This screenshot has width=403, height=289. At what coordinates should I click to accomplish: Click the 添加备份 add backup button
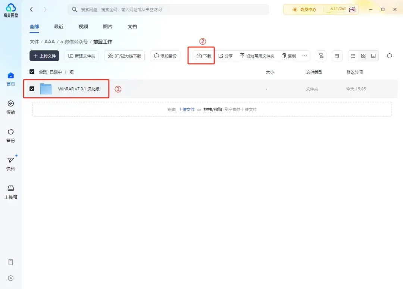pos(165,56)
